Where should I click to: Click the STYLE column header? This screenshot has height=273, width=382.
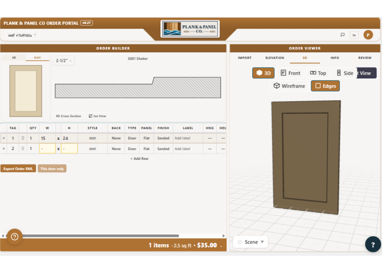[93, 128]
